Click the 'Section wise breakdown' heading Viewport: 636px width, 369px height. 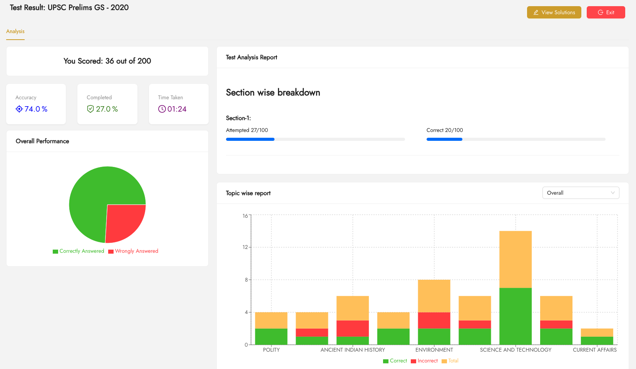coord(273,92)
